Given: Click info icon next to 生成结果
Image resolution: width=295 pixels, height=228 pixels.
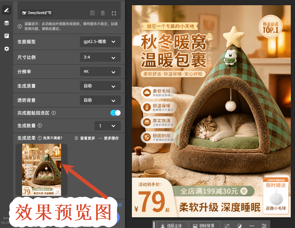Looking at the screenshot, I should click(40, 138).
